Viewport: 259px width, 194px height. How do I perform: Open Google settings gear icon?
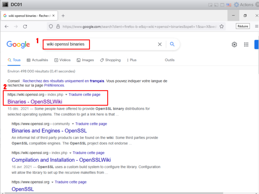(234, 45)
